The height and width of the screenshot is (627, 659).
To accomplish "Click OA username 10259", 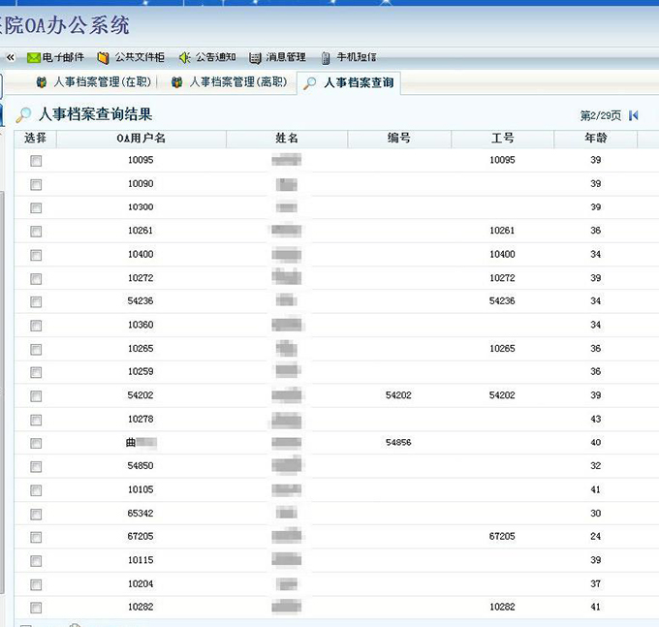I will [x=141, y=371].
